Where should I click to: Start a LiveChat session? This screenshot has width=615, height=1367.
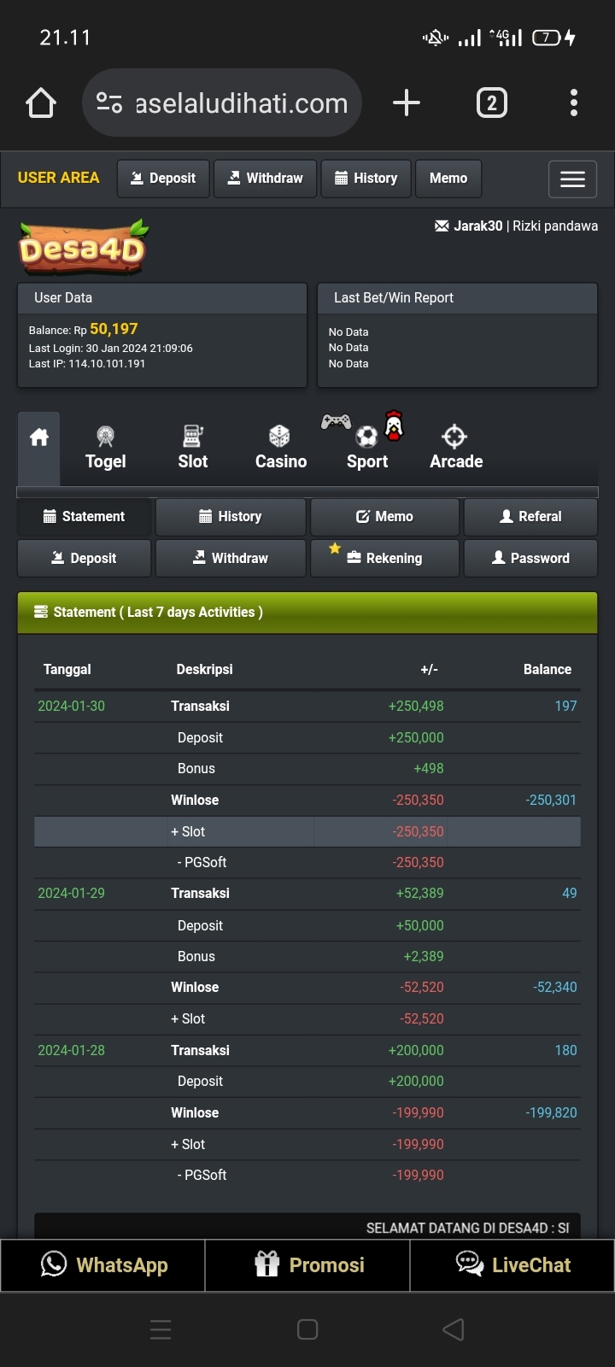coord(512,1265)
